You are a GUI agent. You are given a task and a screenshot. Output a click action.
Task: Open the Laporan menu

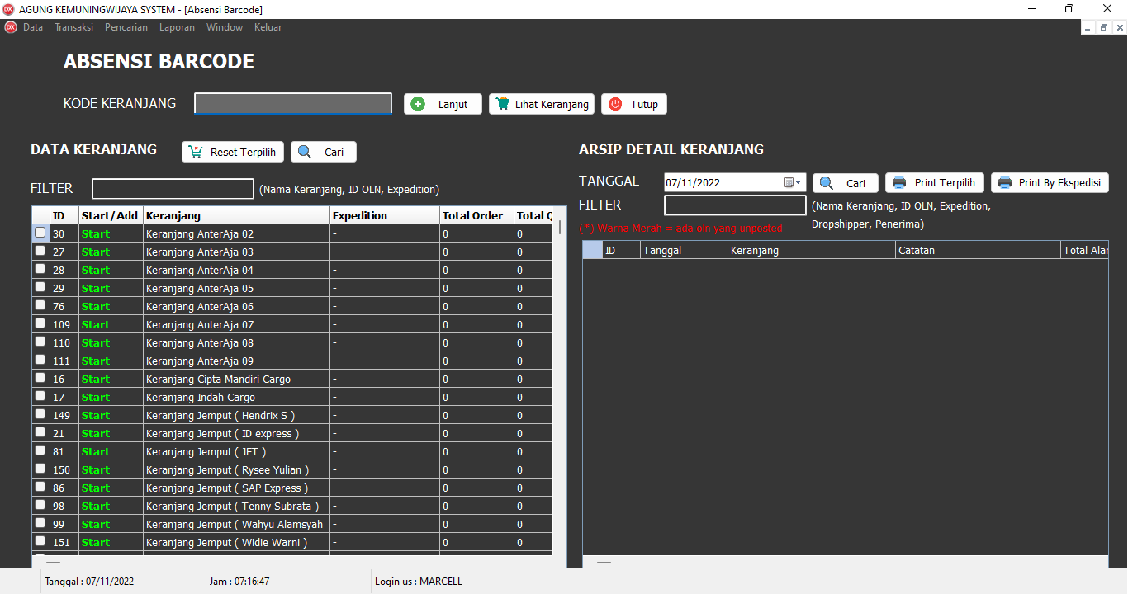tap(177, 27)
